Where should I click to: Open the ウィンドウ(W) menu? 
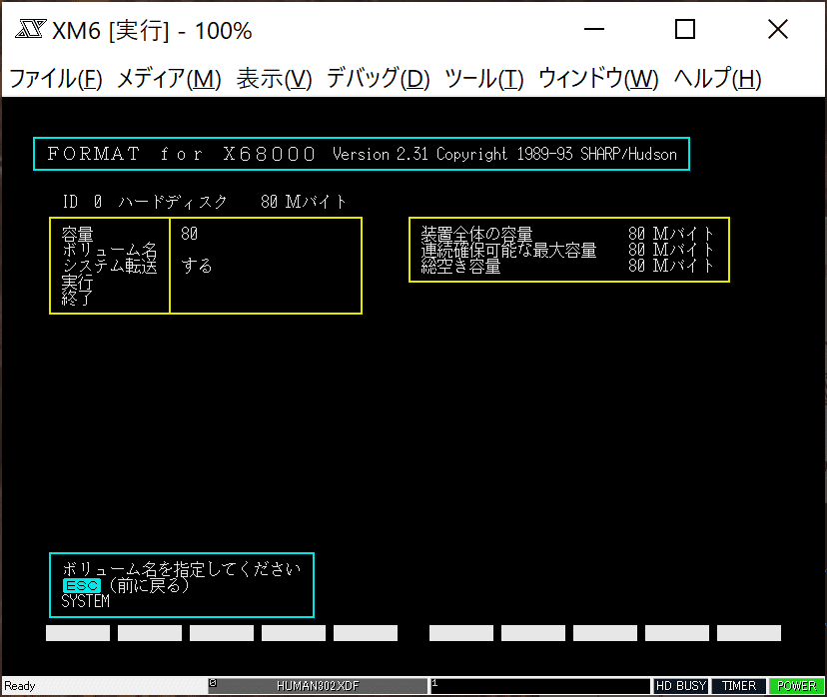(x=598, y=79)
